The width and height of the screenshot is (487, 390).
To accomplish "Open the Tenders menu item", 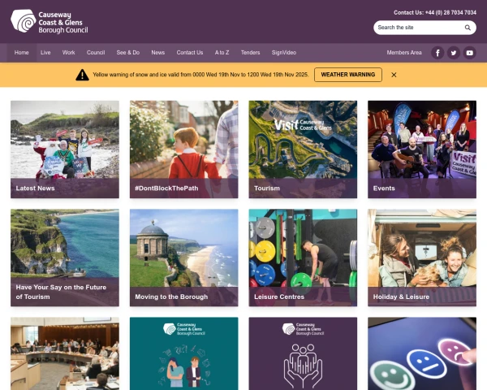I will tap(250, 53).
